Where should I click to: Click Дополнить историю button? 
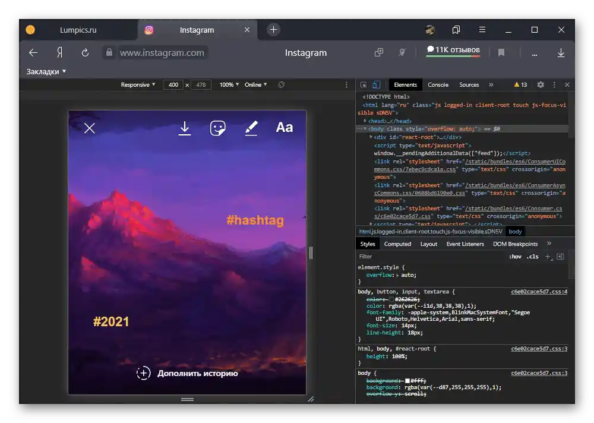pyautogui.click(x=188, y=373)
